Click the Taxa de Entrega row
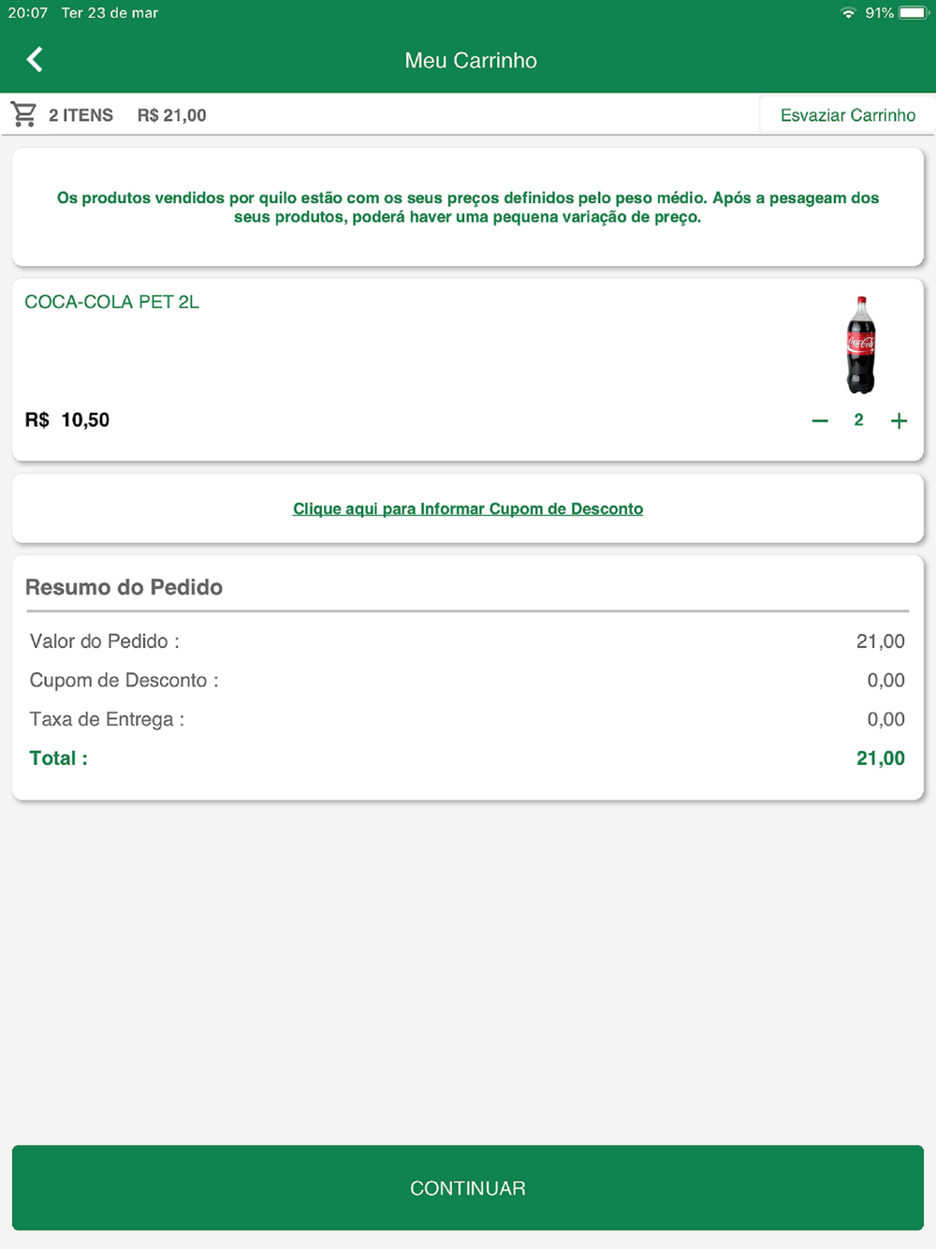Viewport: 936px width, 1249px height. 467,719
